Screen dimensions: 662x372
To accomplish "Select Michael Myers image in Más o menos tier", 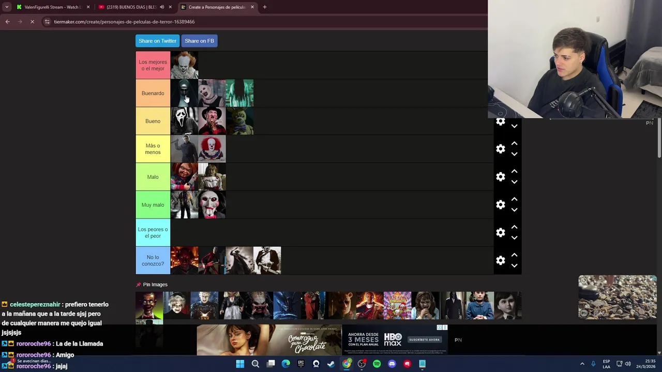I will pyautogui.click(x=184, y=149).
